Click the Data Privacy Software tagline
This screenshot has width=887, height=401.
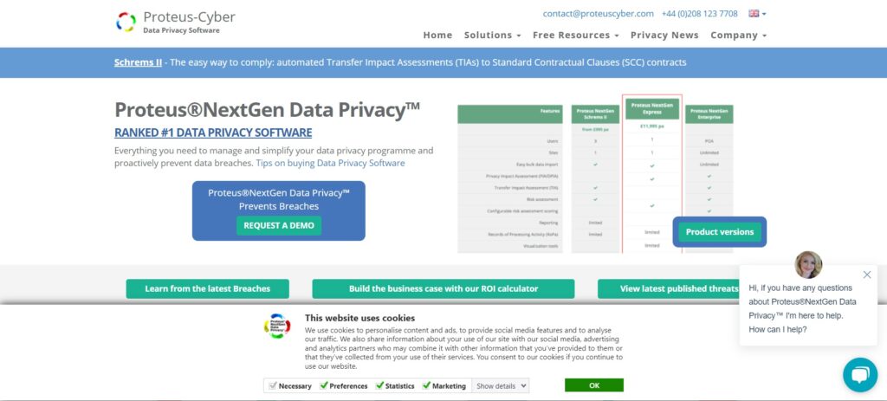(x=181, y=30)
